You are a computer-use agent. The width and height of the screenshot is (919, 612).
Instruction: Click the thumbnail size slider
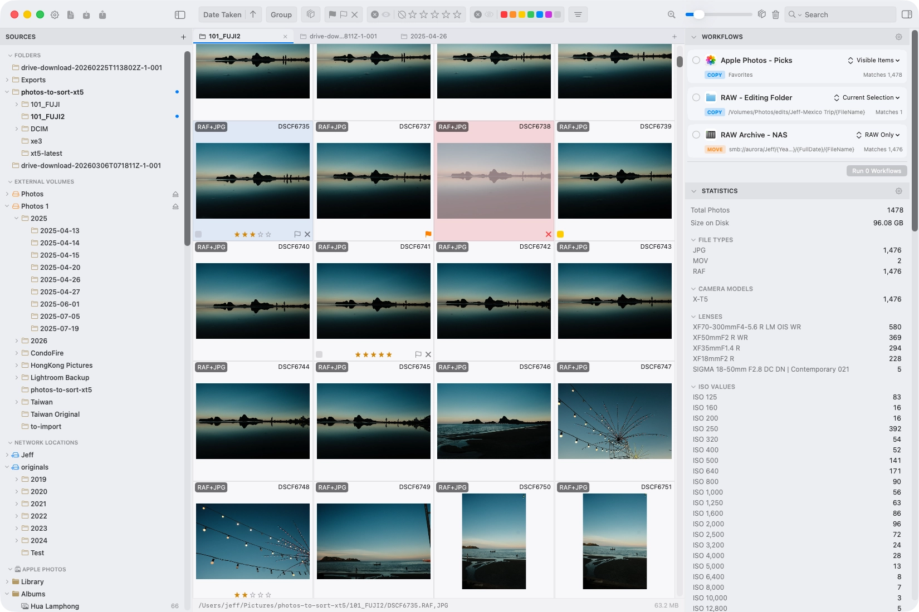pyautogui.click(x=718, y=14)
